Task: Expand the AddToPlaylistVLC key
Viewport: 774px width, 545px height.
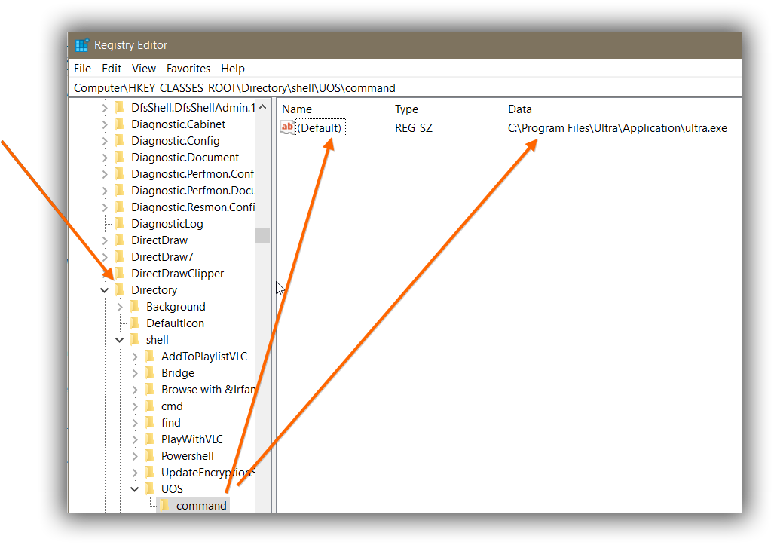Action: coord(135,357)
